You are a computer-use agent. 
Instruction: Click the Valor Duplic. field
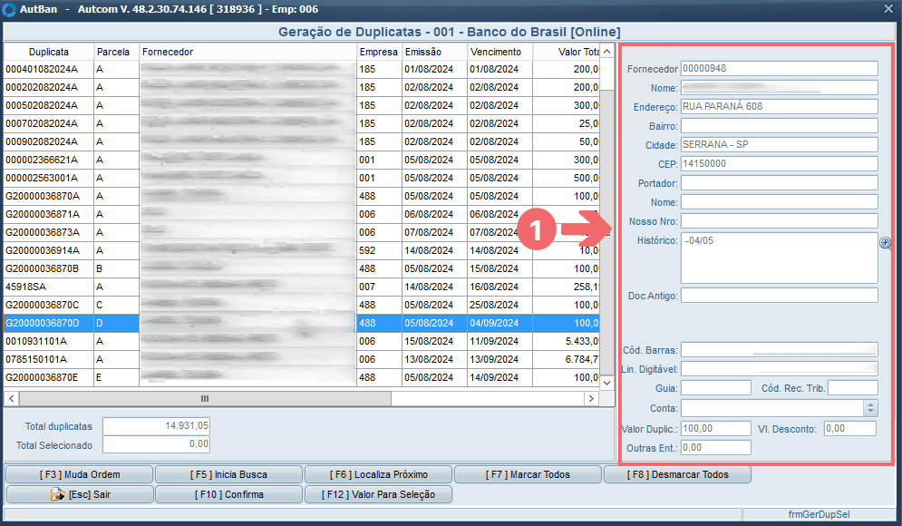pos(716,429)
